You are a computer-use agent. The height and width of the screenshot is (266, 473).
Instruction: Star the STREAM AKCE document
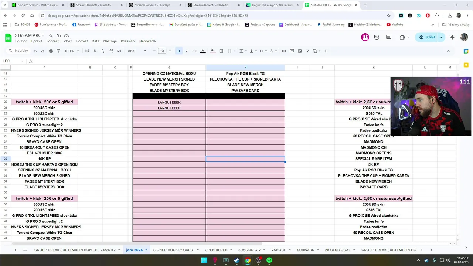[x=50, y=35]
